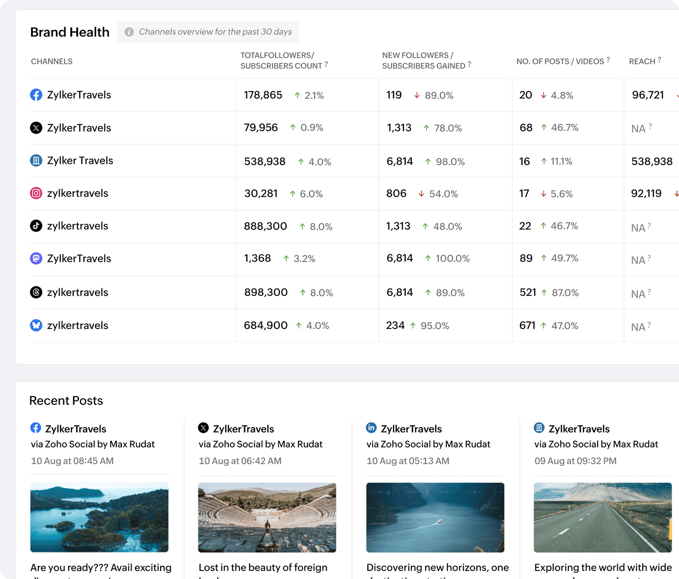Image resolution: width=679 pixels, height=579 pixels.
Task: Click the Mastodon icon in channels list
Action: [x=36, y=259]
